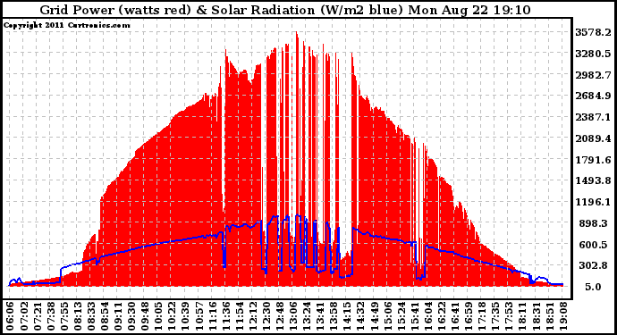Image resolution: width=617 pixels, height=335 pixels.
Task: Select the y-axis value 1196.1
Action: 593,202
